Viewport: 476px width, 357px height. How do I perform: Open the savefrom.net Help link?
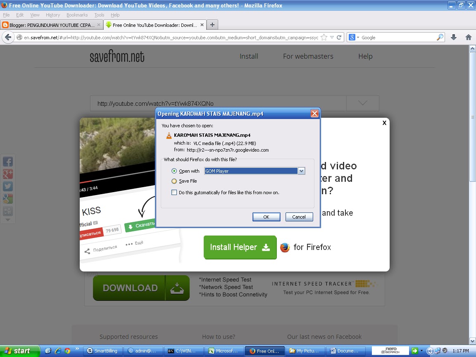click(365, 56)
